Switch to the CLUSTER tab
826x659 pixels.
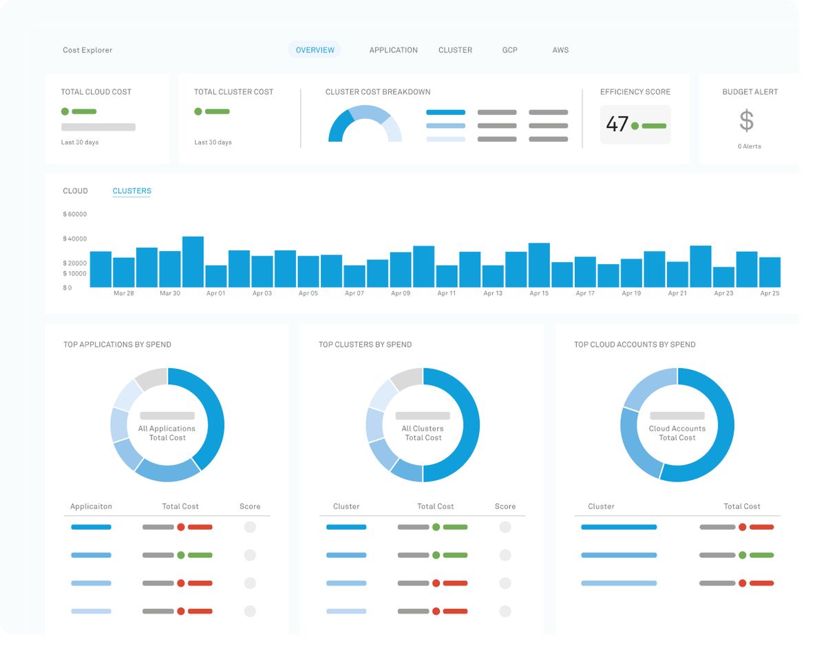pos(455,50)
